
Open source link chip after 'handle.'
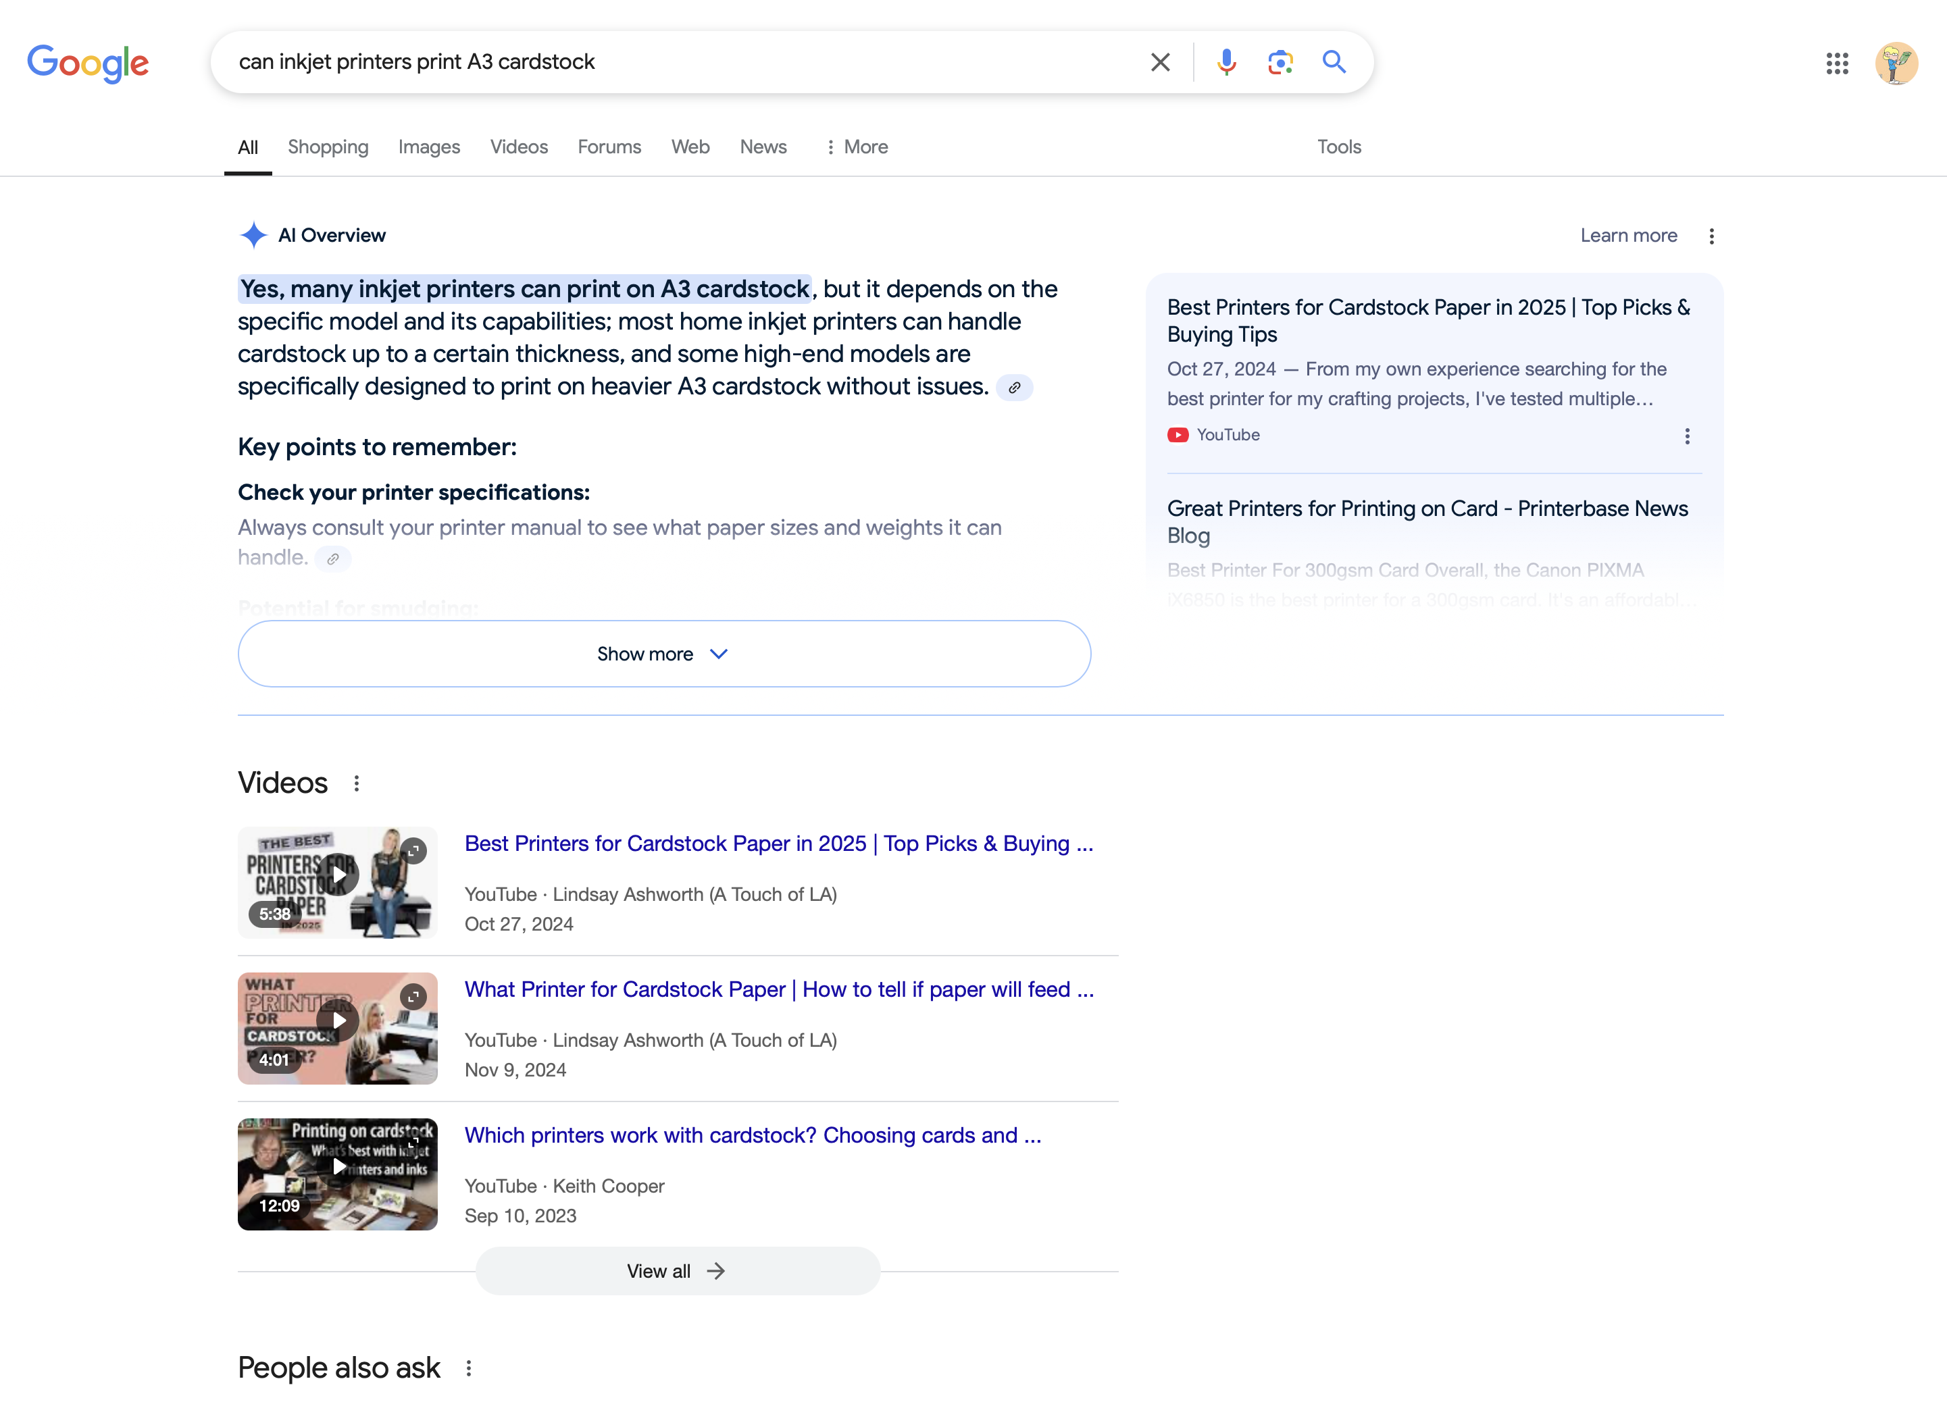click(333, 559)
